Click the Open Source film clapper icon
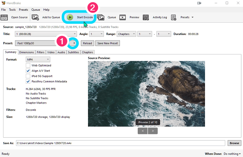 5,17
